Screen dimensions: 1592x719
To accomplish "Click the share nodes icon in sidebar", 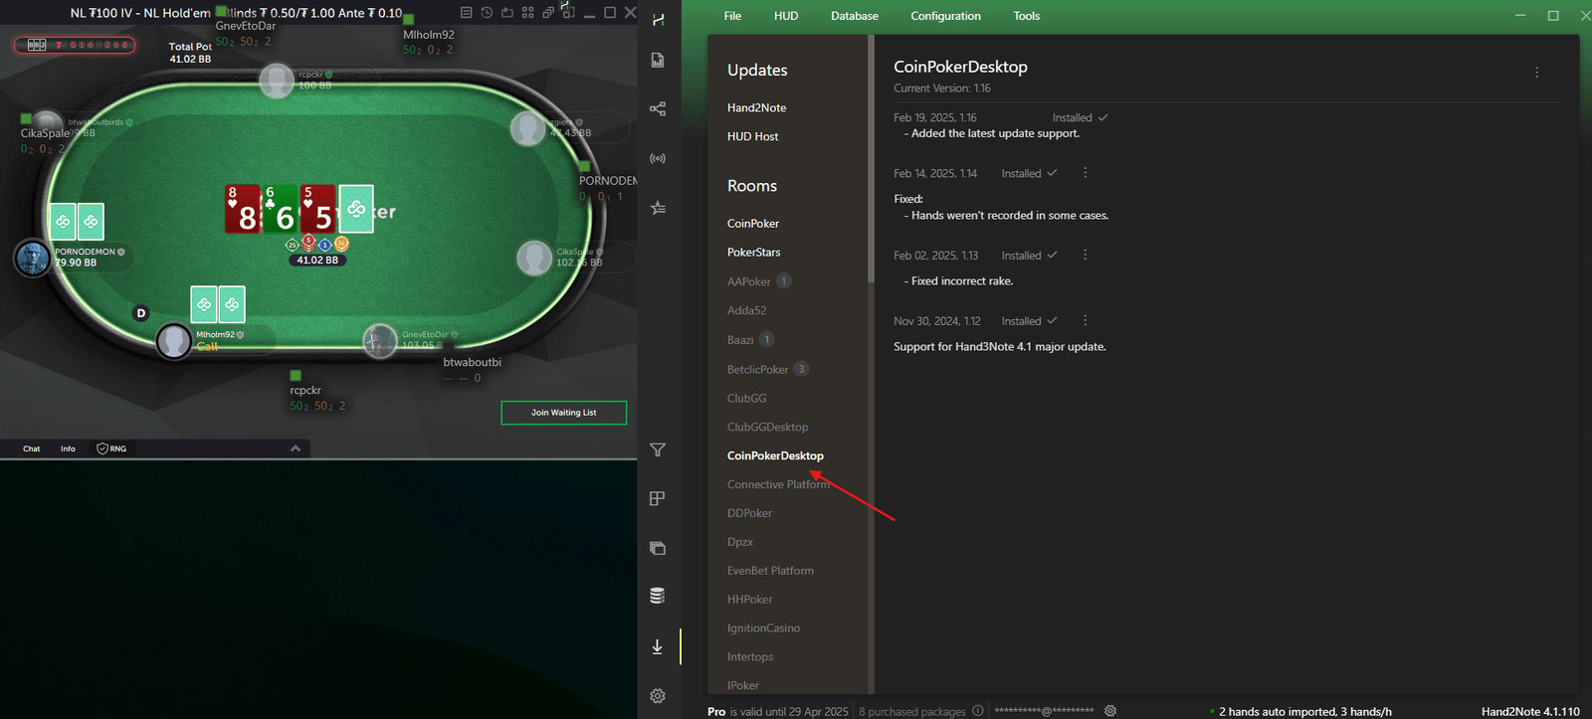I will [658, 108].
